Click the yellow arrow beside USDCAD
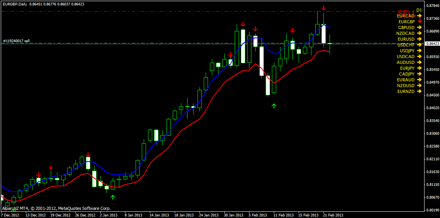The height and width of the screenshot is (218, 440). (x=419, y=57)
